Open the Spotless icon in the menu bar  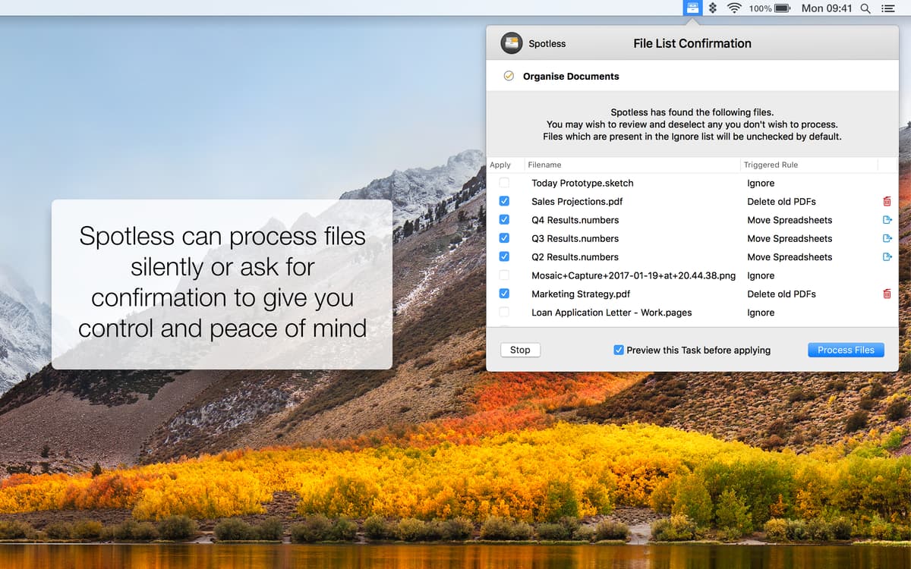point(692,8)
